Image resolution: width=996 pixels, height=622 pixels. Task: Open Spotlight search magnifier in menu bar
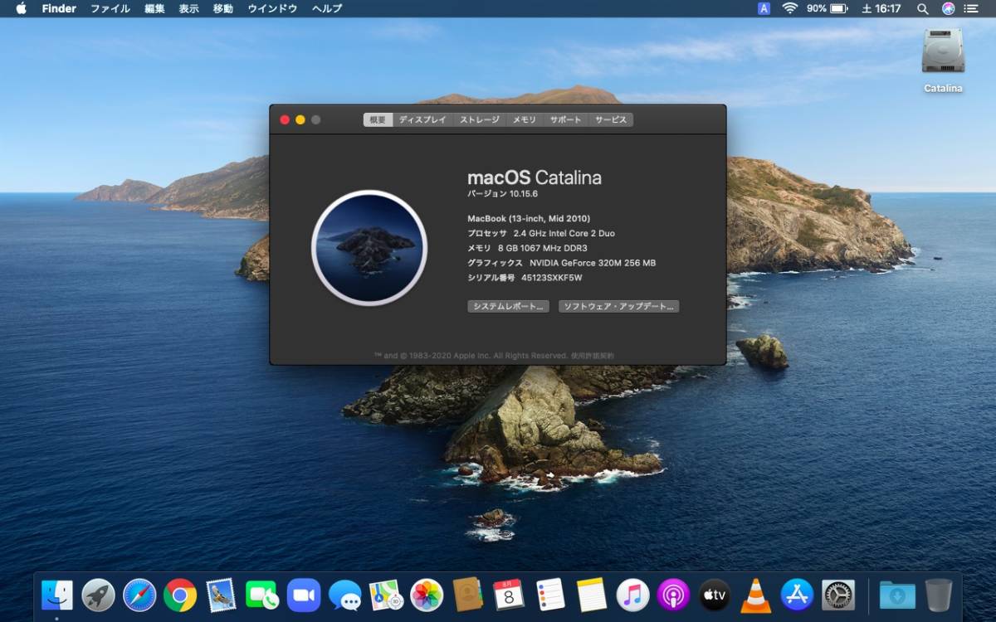(x=922, y=8)
